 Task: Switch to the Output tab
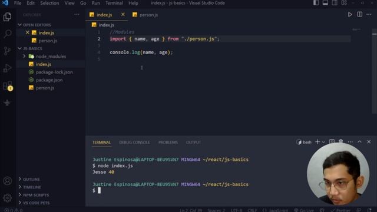194,143
